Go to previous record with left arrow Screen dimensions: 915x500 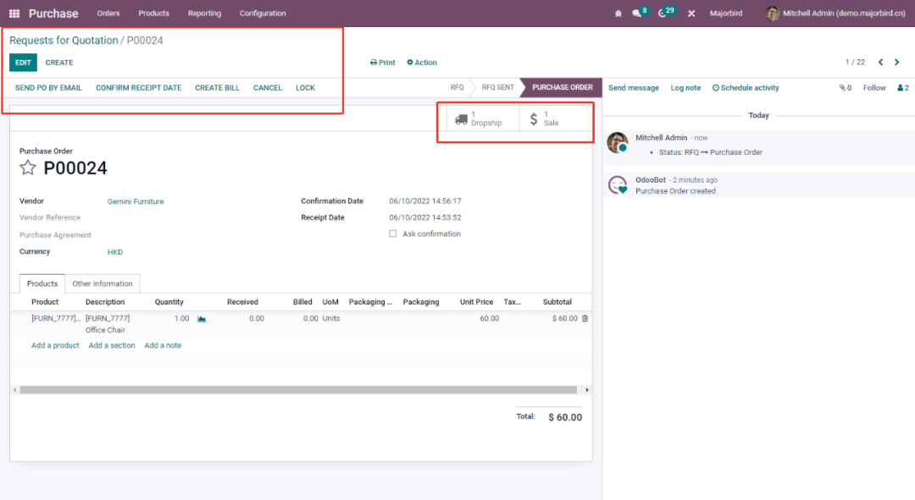880,63
